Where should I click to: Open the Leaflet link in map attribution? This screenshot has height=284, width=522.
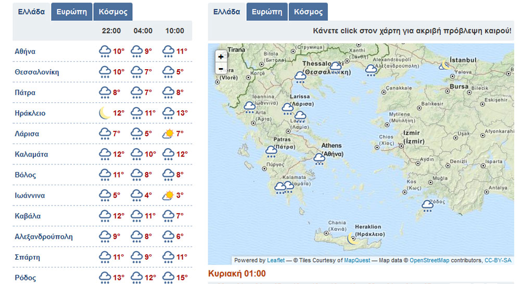click(x=276, y=261)
